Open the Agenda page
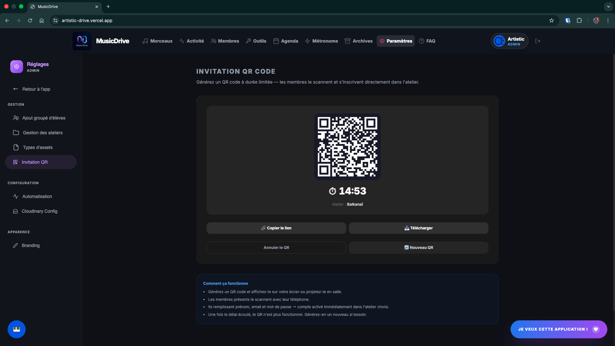Viewport: 615px width, 346px height. click(x=286, y=41)
